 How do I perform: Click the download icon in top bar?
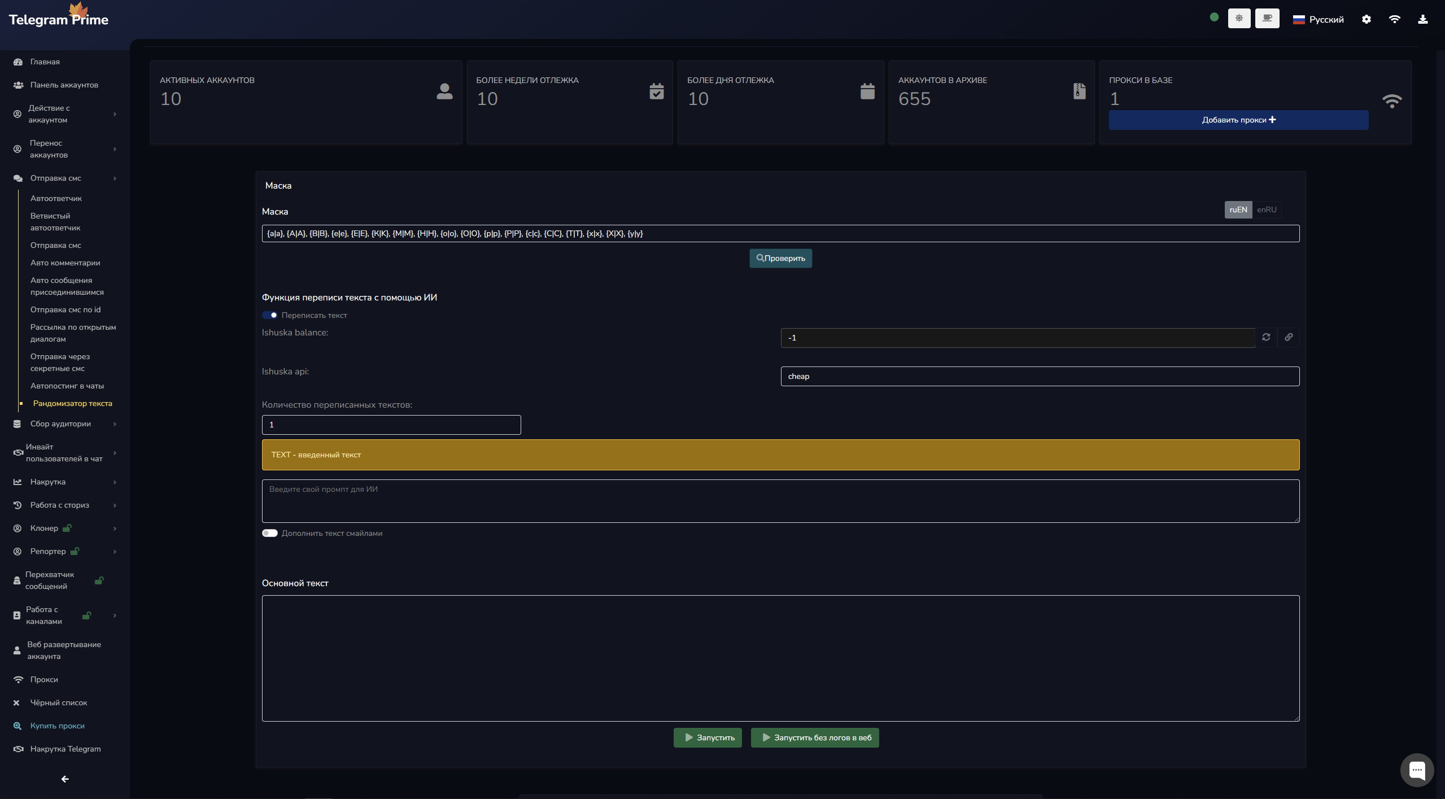(1423, 19)
